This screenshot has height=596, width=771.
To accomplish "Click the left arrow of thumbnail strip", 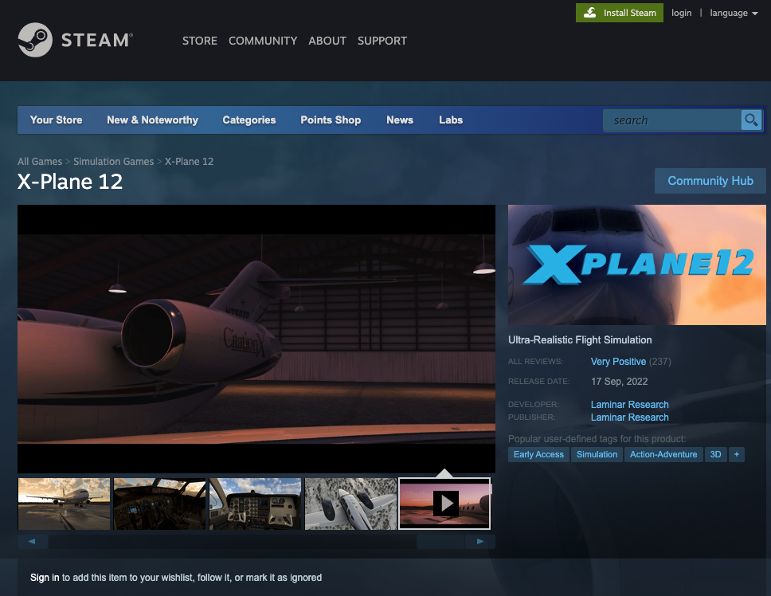I will click(33, 541).
